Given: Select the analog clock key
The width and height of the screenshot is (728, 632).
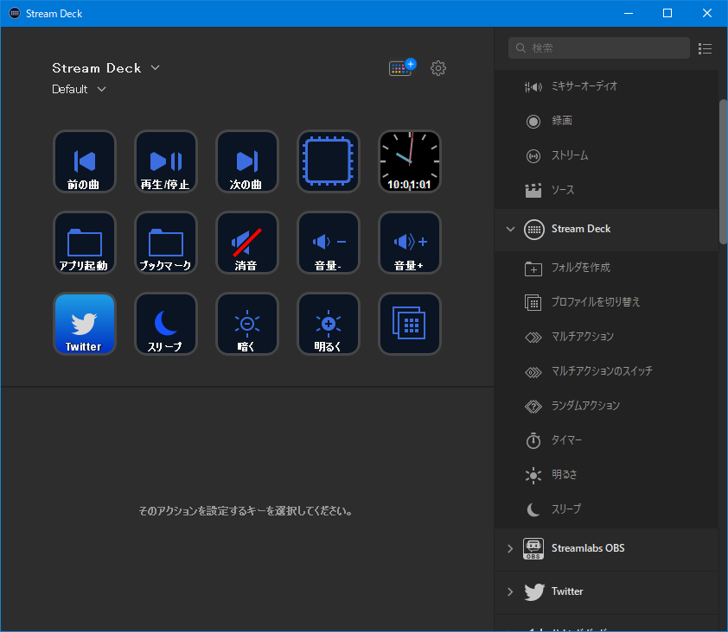Looking at the screenshot, I should coord(410,161).
